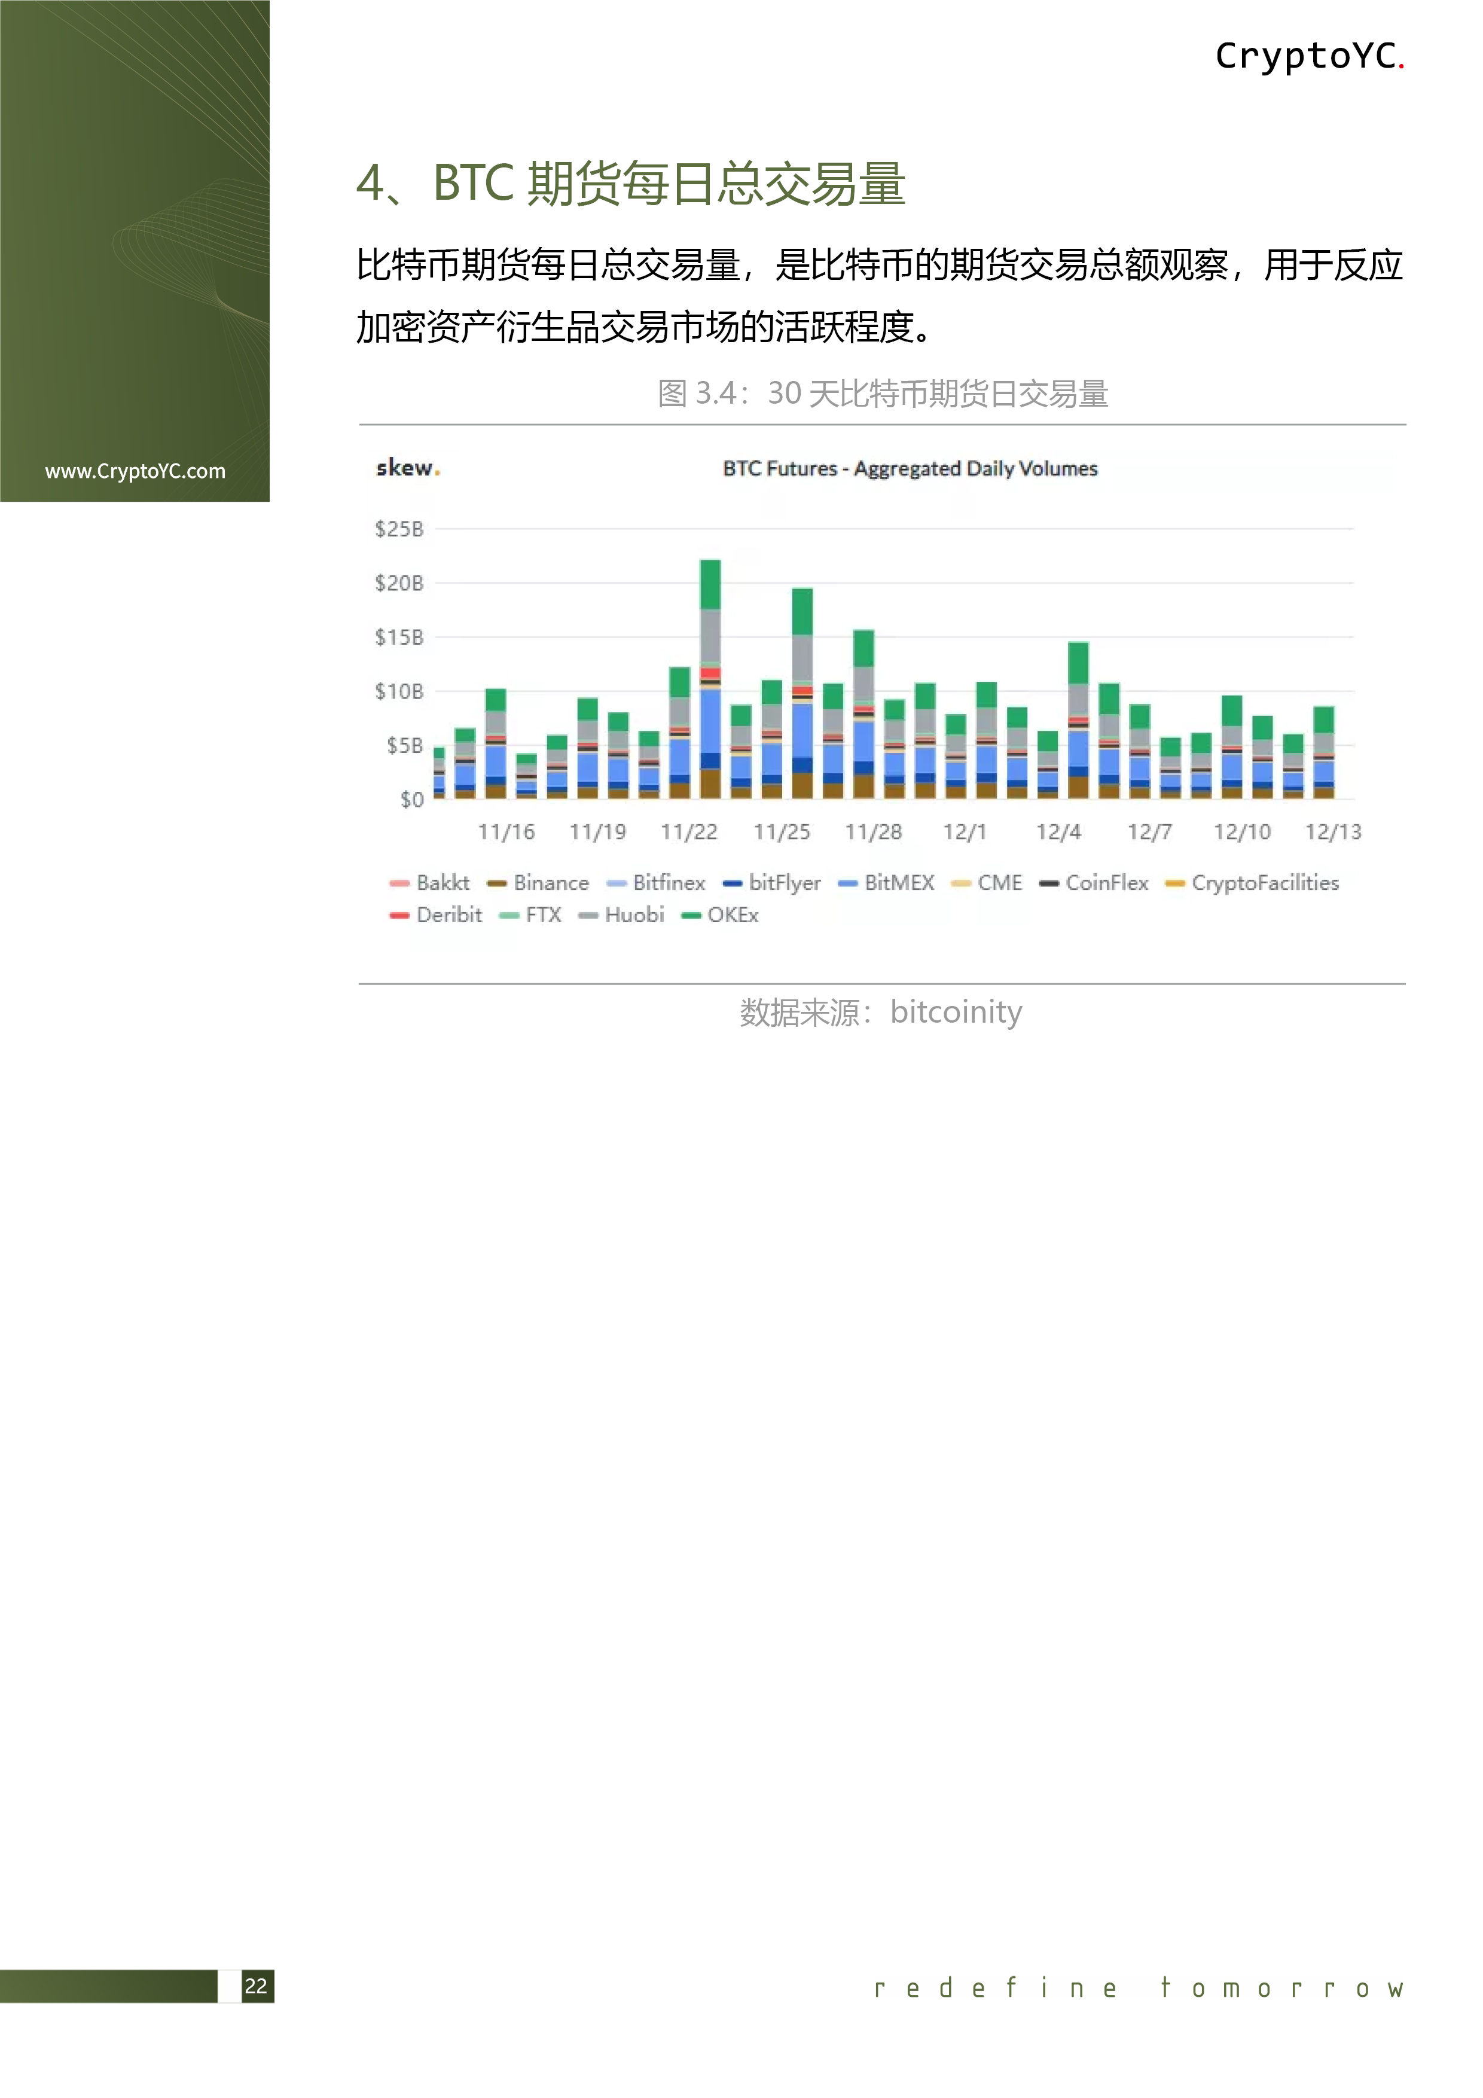Toggle the bitFlyer legend entry
The height and width of the screenshot is (2098, 1483).
pos(771,883)
